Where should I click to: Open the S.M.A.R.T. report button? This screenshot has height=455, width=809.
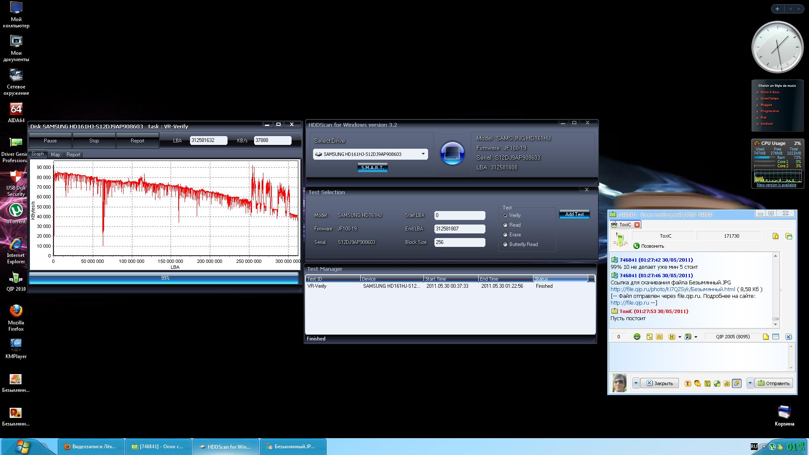(372, 168)
